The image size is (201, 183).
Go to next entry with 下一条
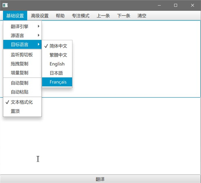[x=124, y=15]
